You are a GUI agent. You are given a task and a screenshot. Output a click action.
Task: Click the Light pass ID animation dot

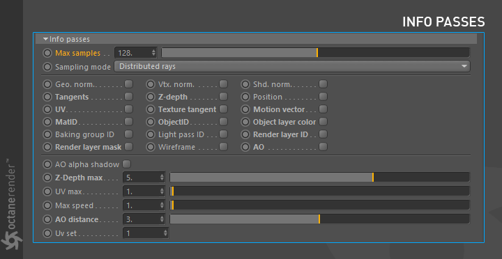point(151,134)
